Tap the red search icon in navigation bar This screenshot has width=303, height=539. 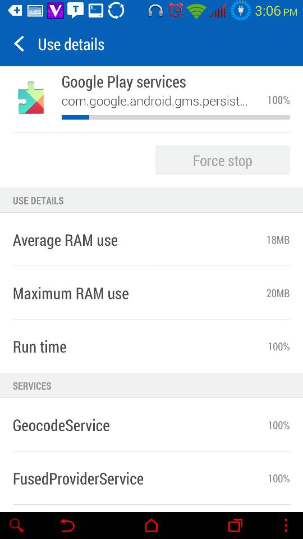coord(16,526)
